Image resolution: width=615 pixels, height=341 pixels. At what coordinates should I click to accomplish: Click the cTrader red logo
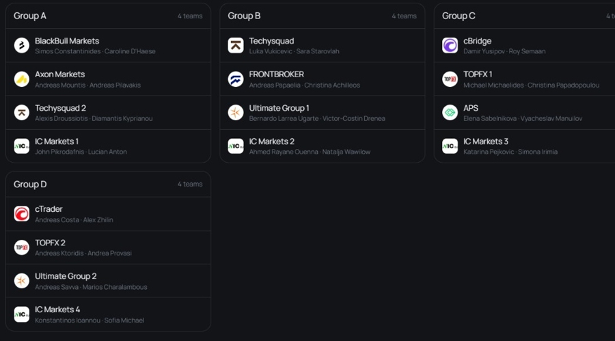click(22, 214)
